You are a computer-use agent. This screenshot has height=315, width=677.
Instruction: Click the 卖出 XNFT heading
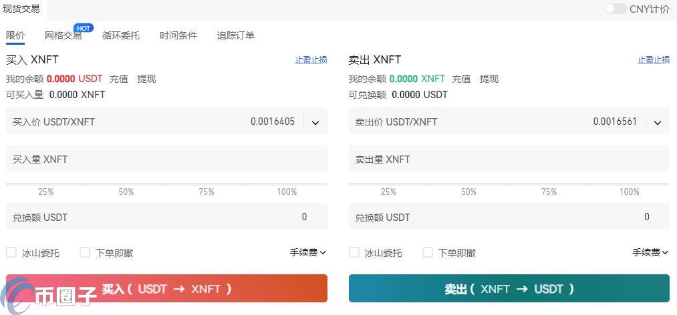point(375,60)
